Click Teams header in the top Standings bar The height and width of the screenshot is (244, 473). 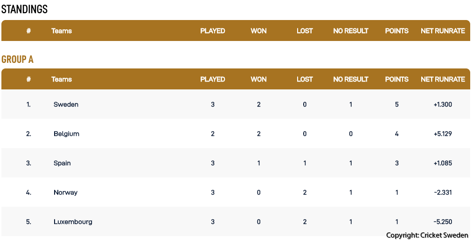pos(62,31)
